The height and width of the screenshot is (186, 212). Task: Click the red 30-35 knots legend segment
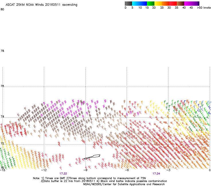coord(173,3)
